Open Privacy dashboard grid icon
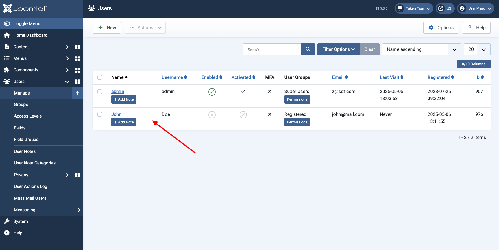This screenshot has height=250, width=499. pos(78,175)
